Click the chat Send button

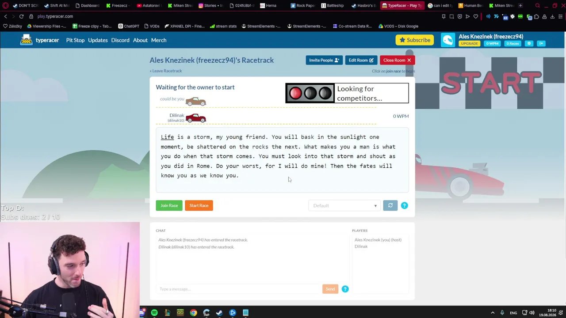[x=330, y=289]
